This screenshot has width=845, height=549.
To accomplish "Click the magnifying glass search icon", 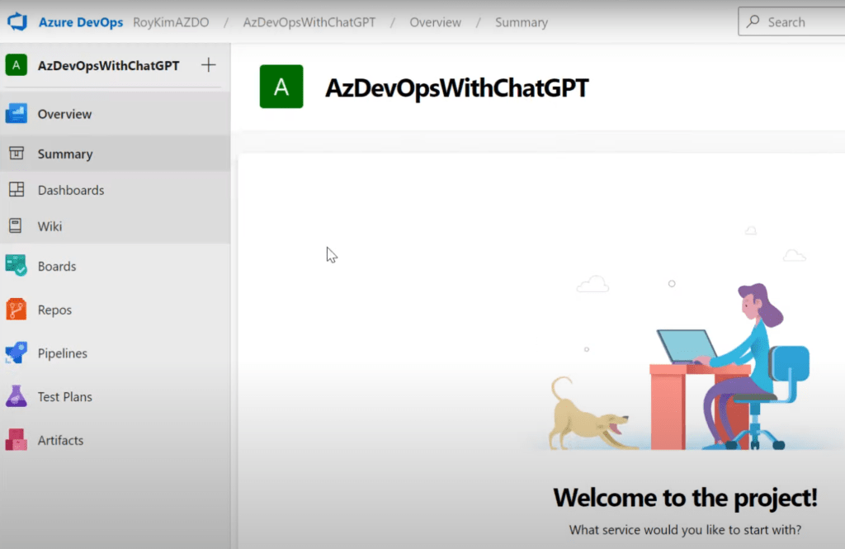I will click(753, 22).
